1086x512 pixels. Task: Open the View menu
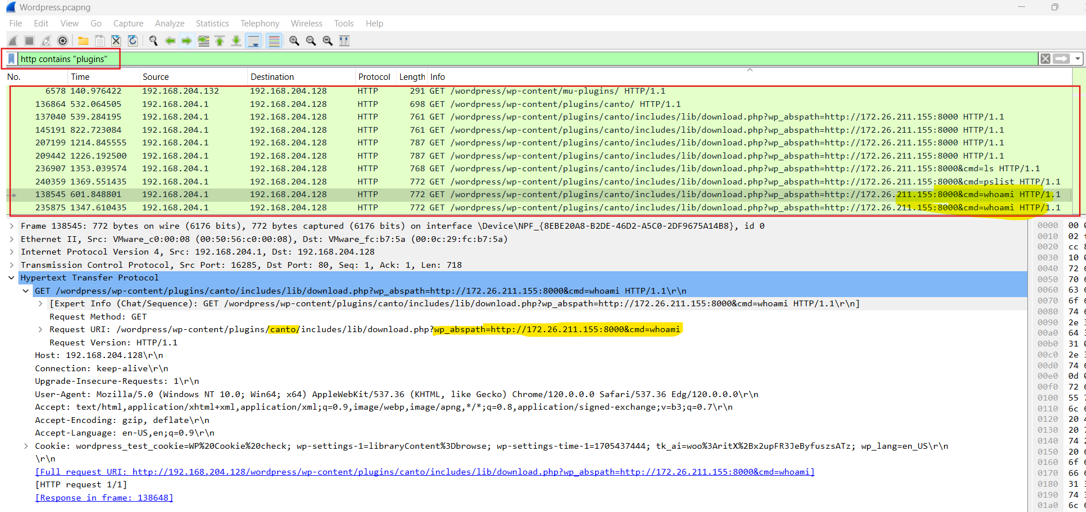pyautogui.click(x=70, y=24)
